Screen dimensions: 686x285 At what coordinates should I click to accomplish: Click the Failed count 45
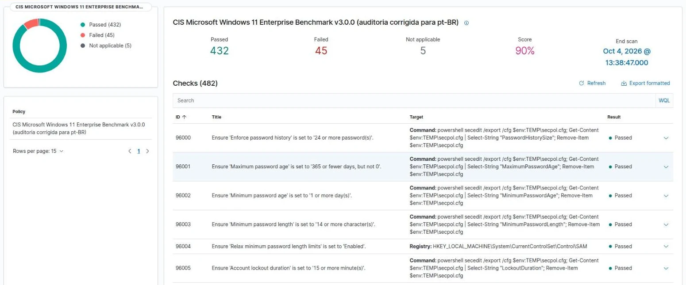[x=321, y=51]
